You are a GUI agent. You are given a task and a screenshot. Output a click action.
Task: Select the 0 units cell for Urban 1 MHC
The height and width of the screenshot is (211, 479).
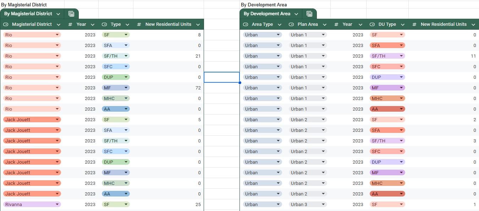[444, 98]
